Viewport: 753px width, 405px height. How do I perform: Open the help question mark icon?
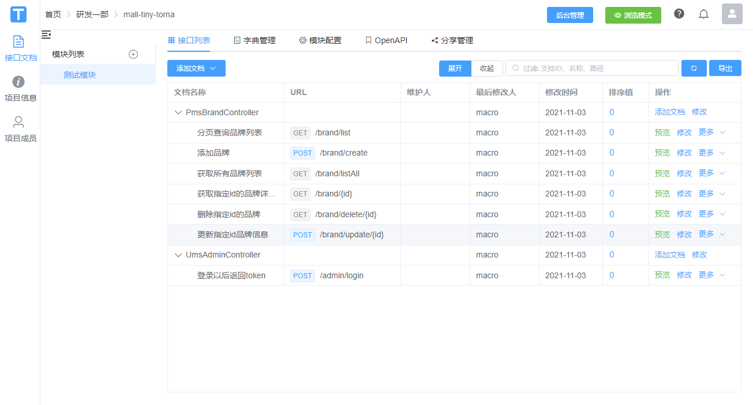679,14
